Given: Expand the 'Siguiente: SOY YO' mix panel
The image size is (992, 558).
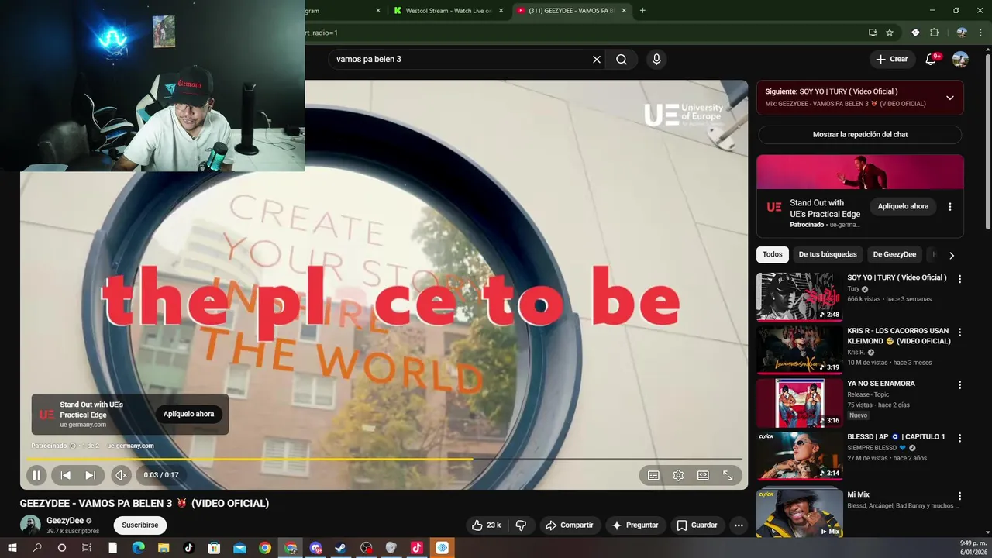Looking at the screenshot, I should [949, 98].
